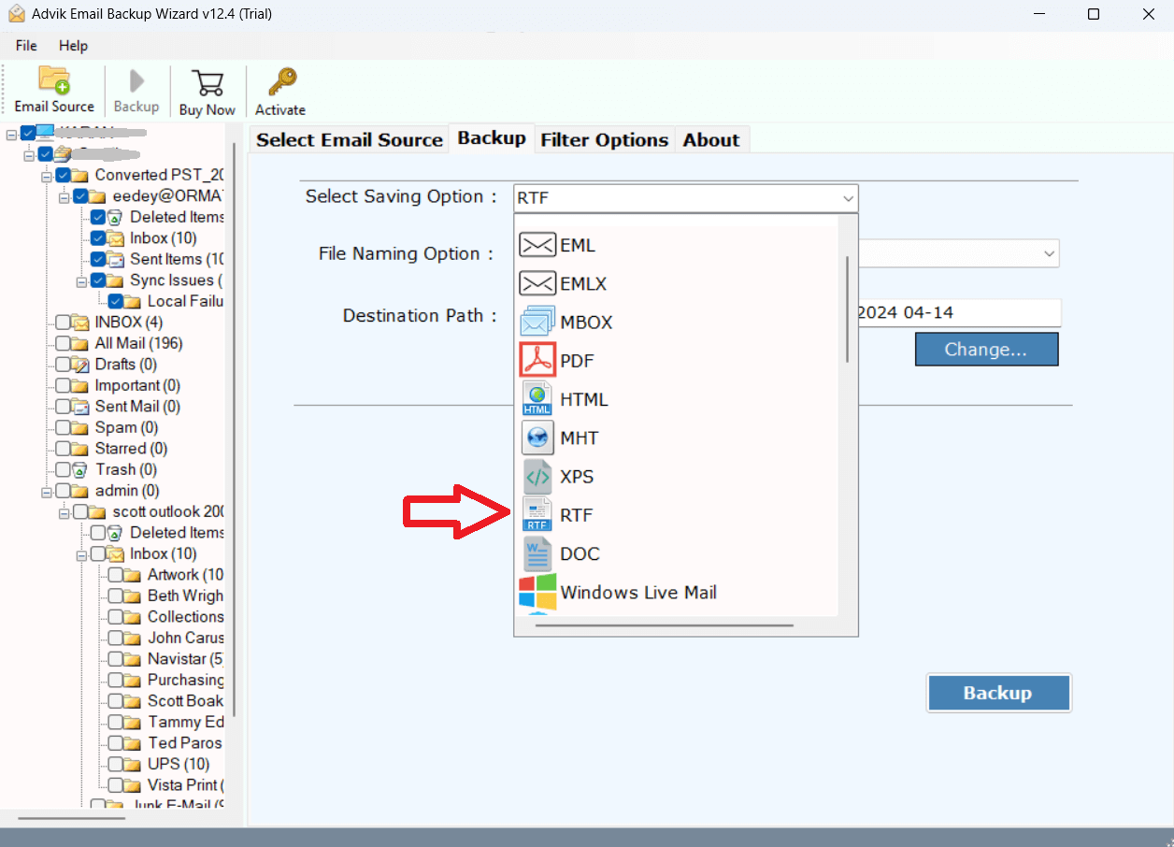Choose the DOC format icon
This screenshot has height=847, width=1174.
pos(537,553)
